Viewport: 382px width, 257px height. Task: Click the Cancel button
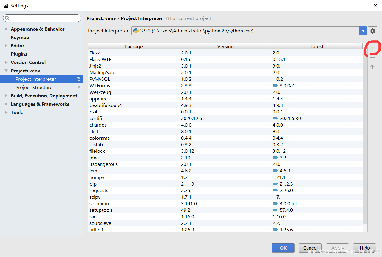point(310,248)
